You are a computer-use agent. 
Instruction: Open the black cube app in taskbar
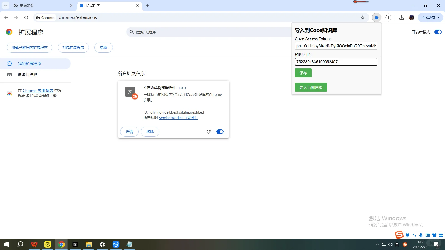point(75,244)
